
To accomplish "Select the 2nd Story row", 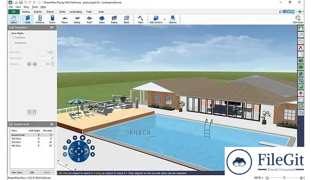I will [x=32, y=139].
